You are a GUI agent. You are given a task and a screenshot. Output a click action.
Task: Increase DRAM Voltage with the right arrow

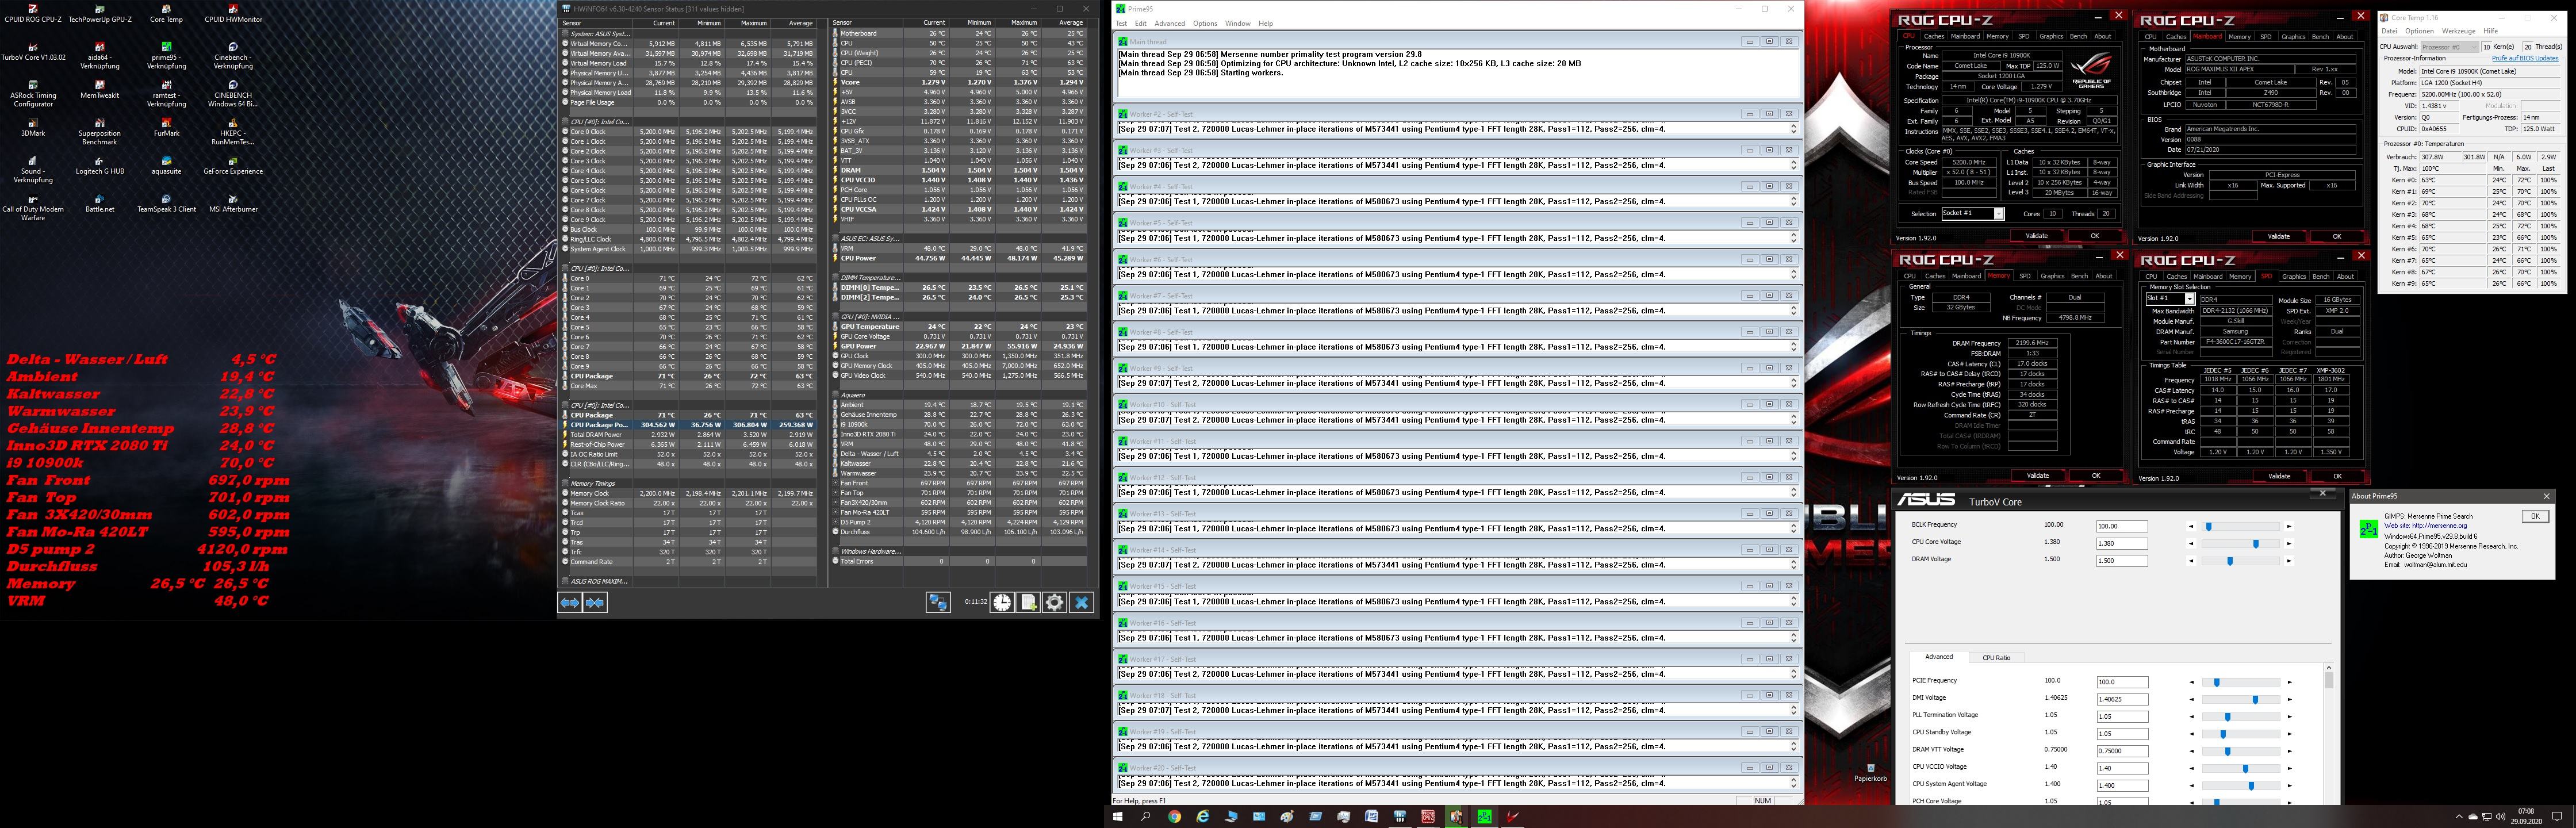[x=2288, y=562]
